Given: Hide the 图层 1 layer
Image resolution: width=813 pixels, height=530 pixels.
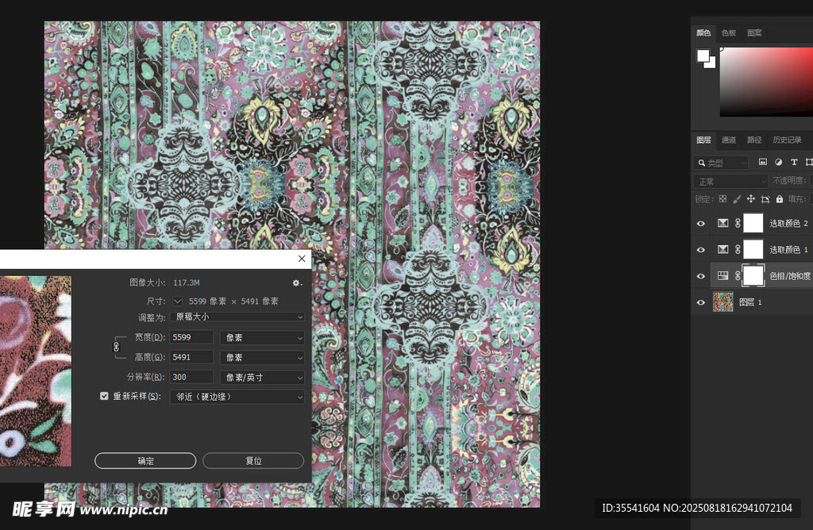Looking at the screenshot, I should point(700,302).
